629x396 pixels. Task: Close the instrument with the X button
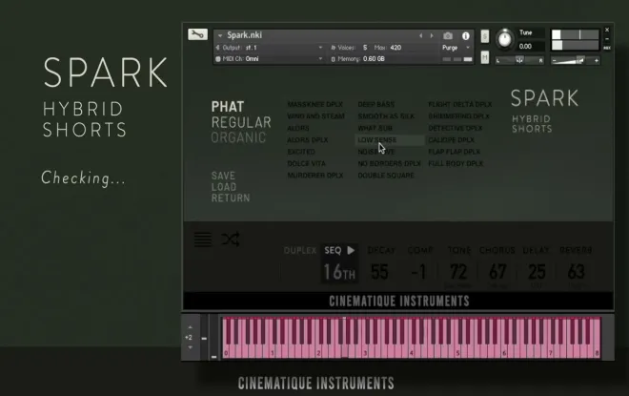click(x=606, y=30)
